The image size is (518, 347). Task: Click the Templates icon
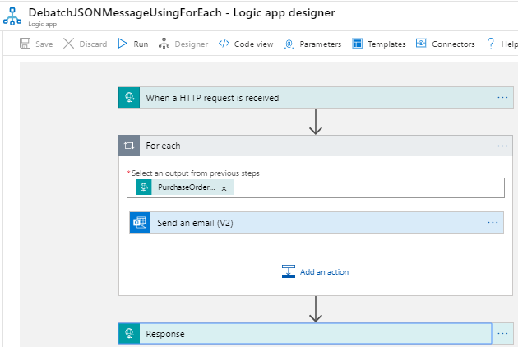(x=357, y=44)
